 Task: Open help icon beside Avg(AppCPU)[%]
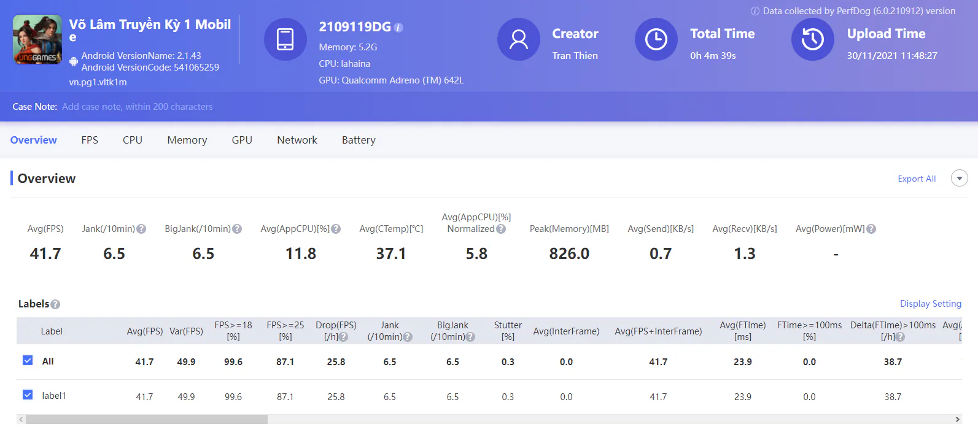click(336, 229)
